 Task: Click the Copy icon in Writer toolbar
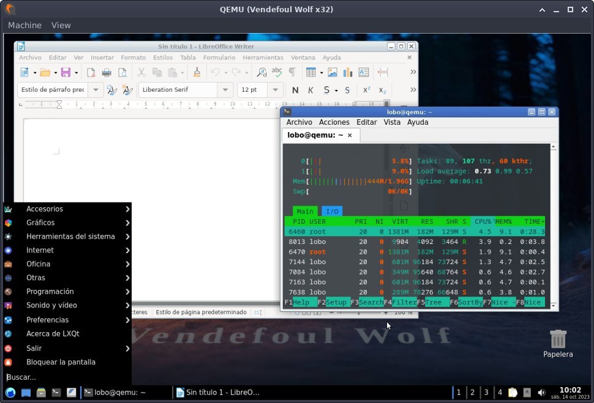(x=157, y=72)
